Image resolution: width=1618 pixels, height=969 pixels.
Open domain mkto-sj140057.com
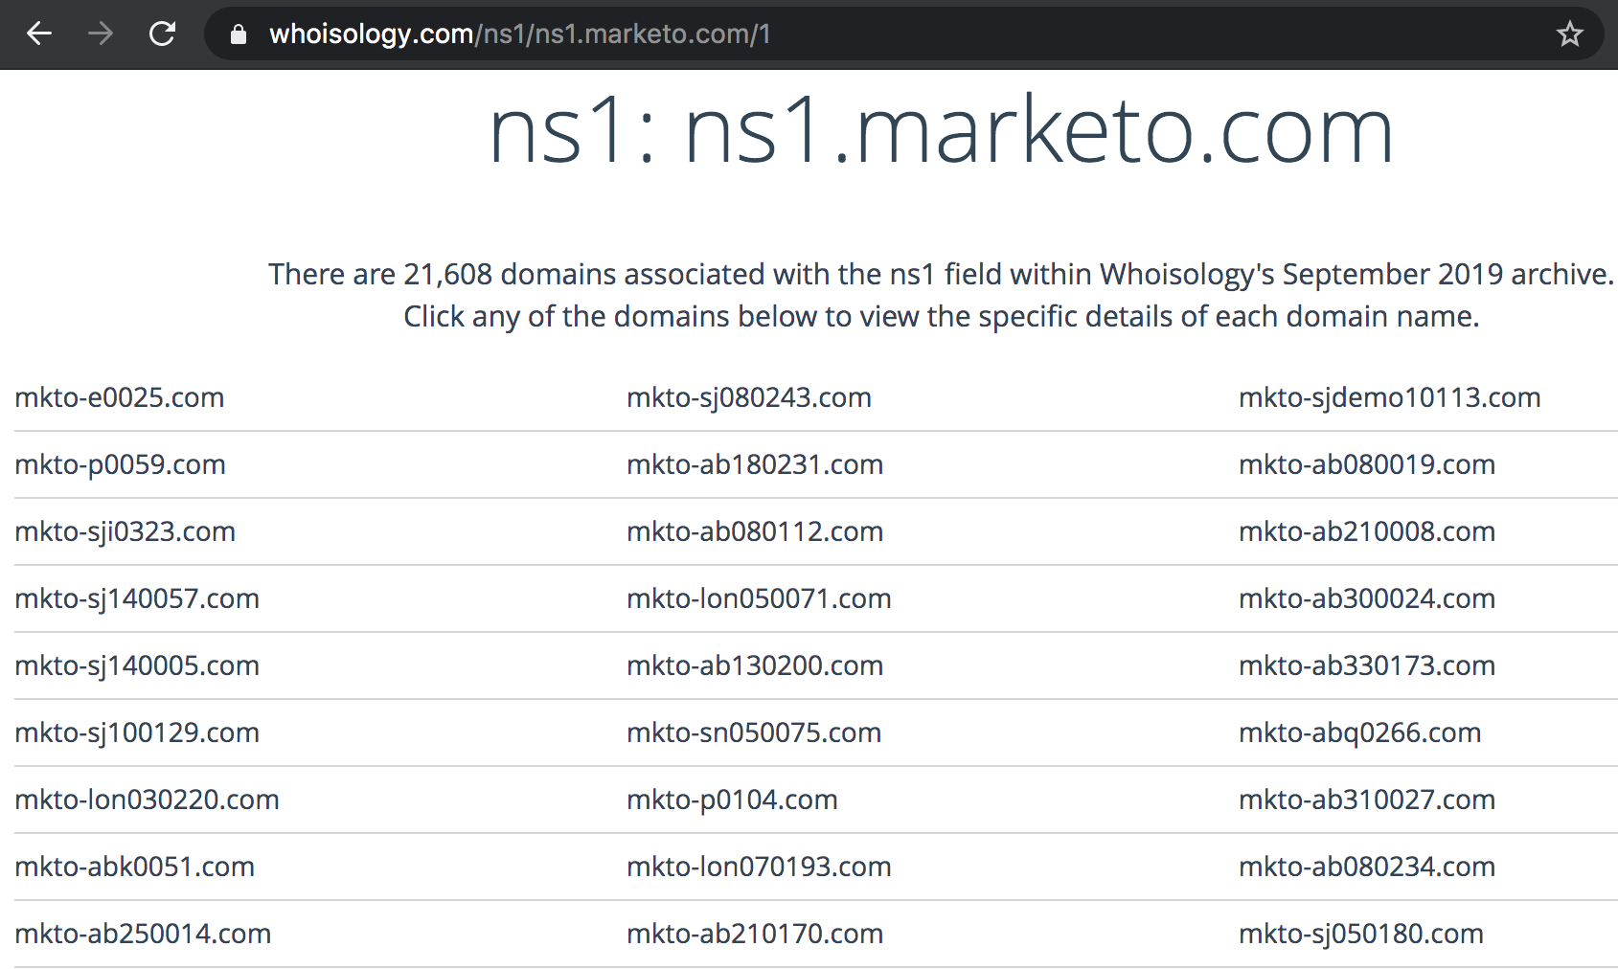click(137, 598)
